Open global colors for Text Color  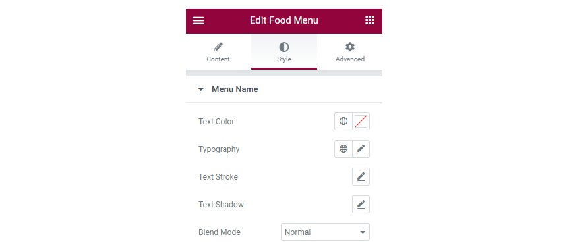pyautogui.click(x=343, y=121)
